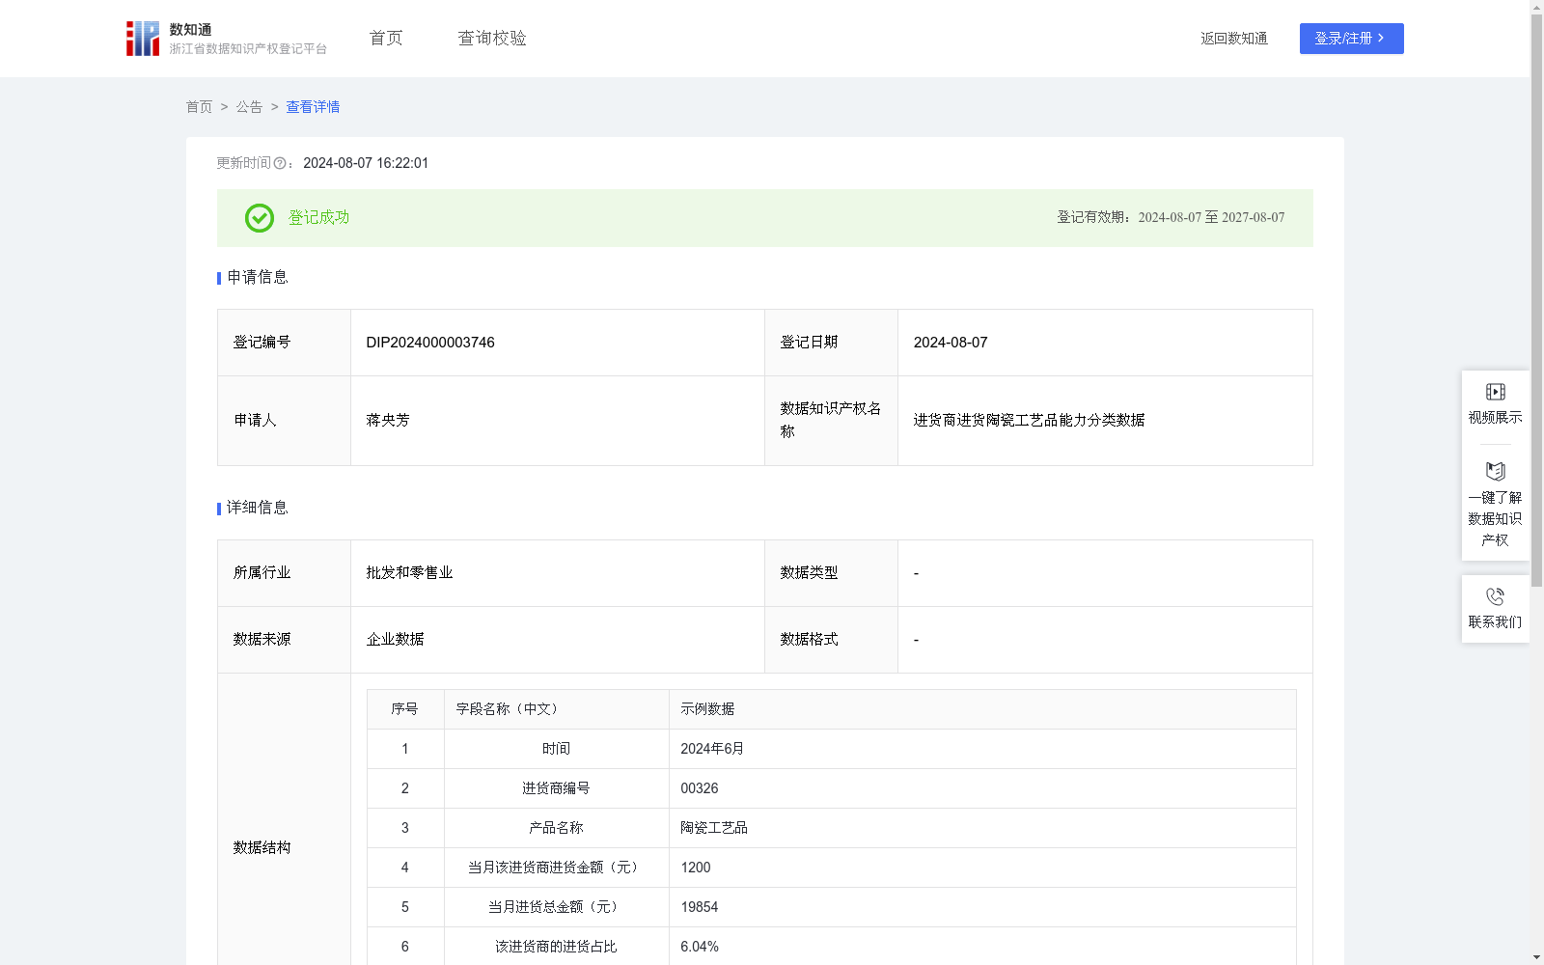Click field name 进货商编号

[x=556, y=788]
